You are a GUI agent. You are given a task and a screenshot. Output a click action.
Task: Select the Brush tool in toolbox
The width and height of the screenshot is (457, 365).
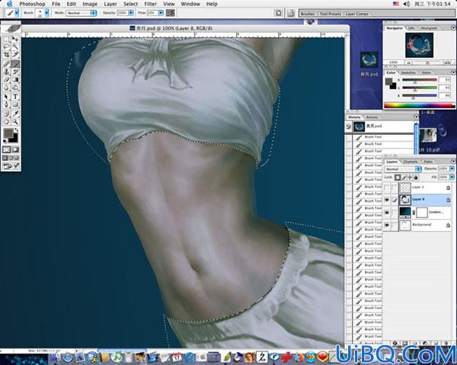15,64
